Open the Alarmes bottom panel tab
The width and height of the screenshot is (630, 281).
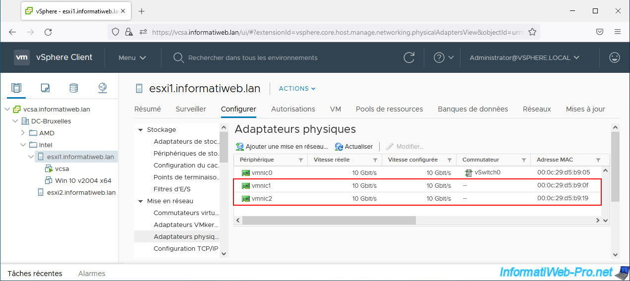[92, 274]
